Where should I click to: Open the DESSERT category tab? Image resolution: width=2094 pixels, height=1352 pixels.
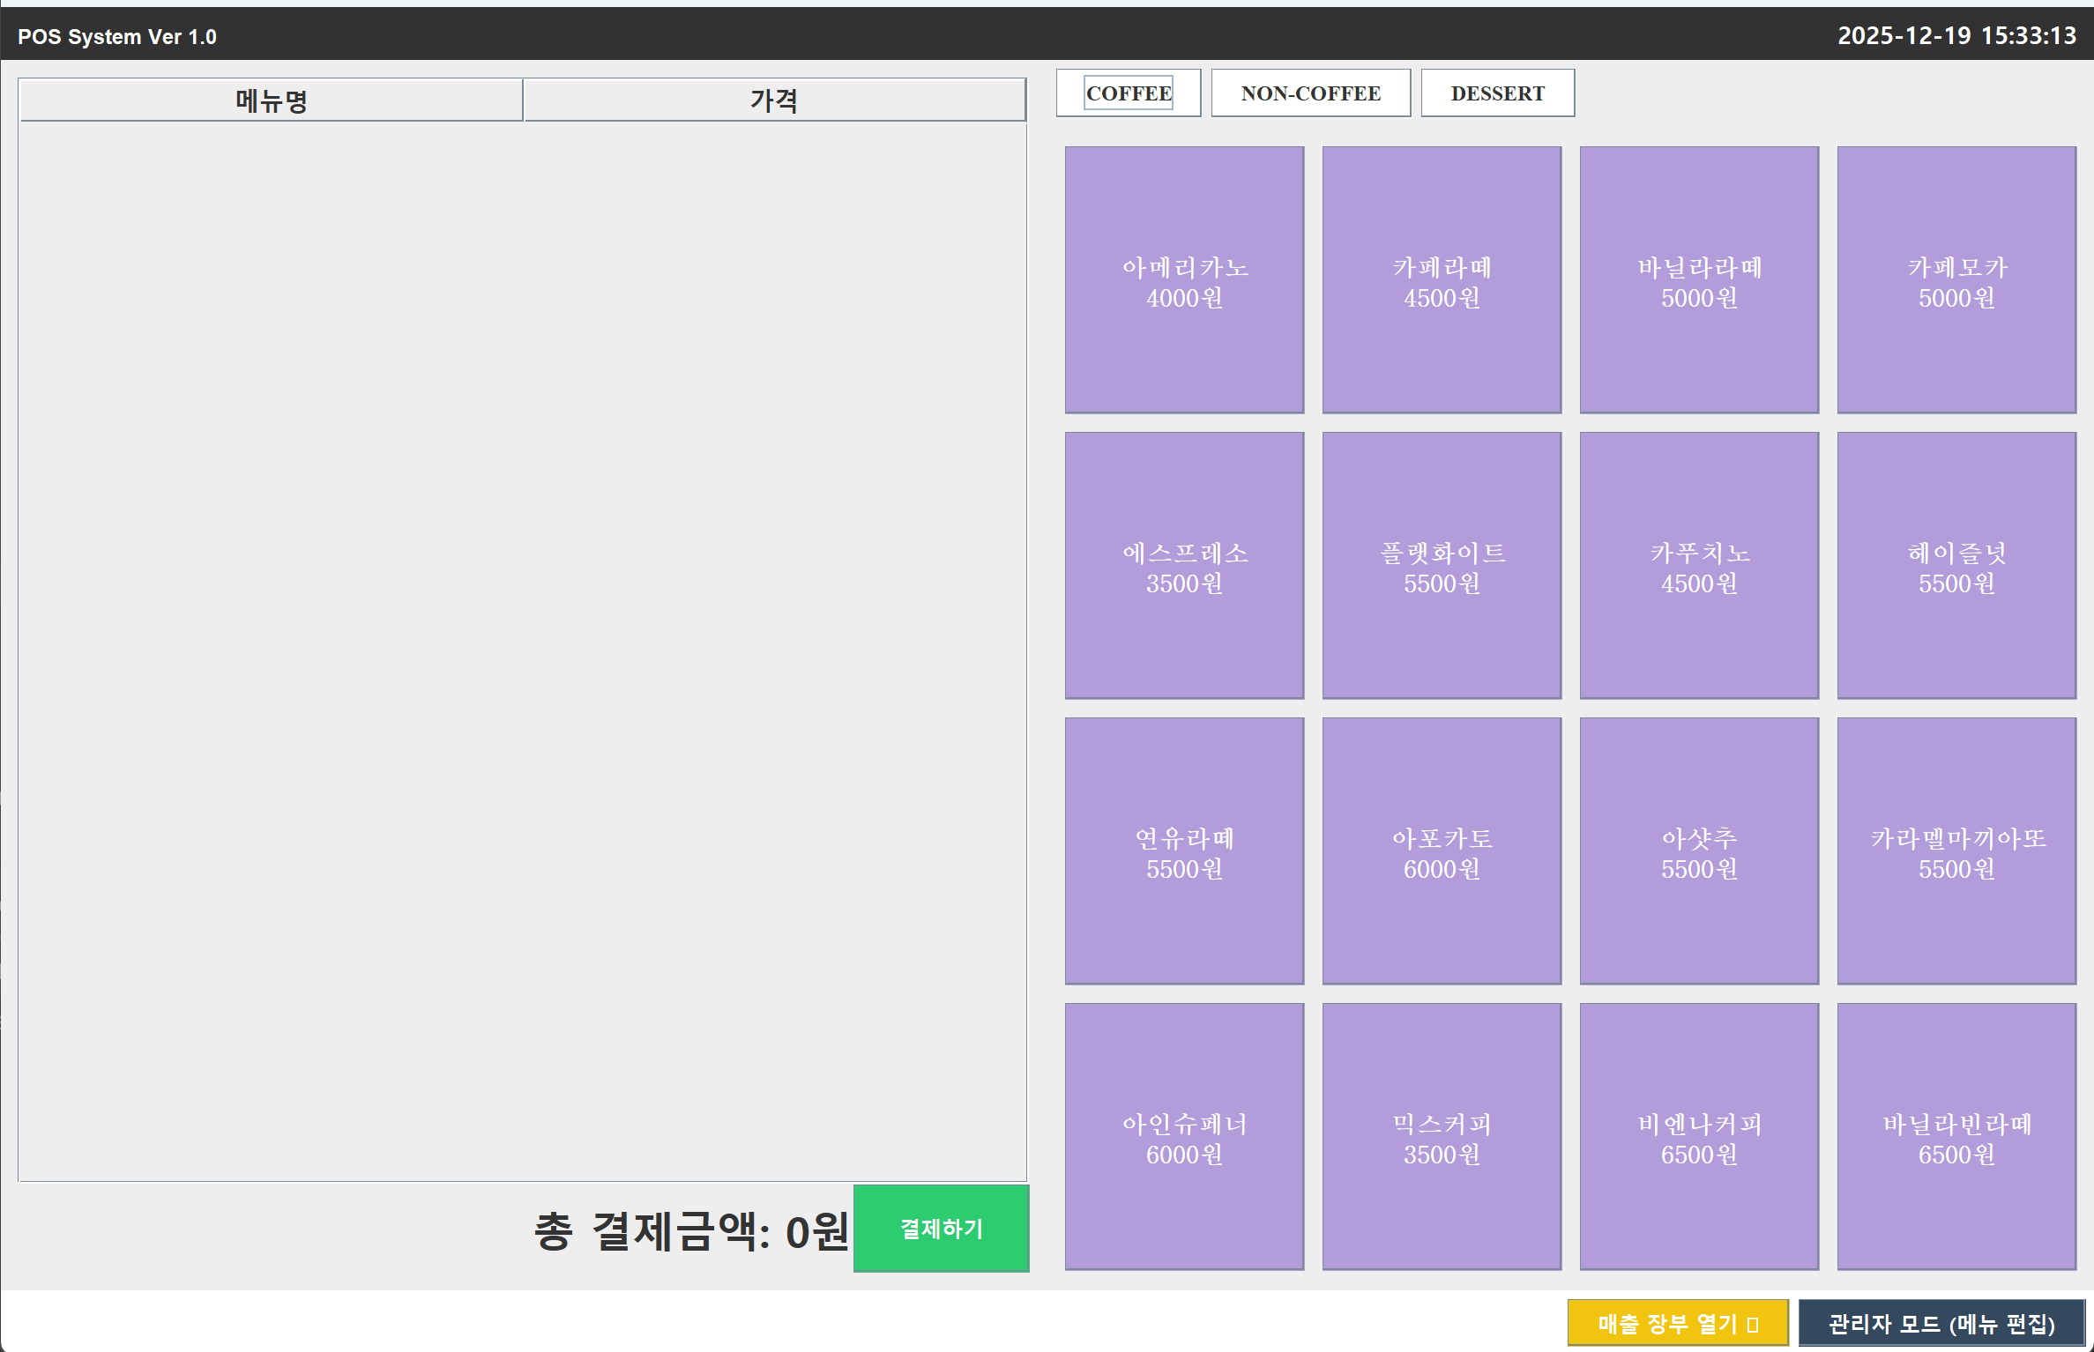tap(1497, 93)
